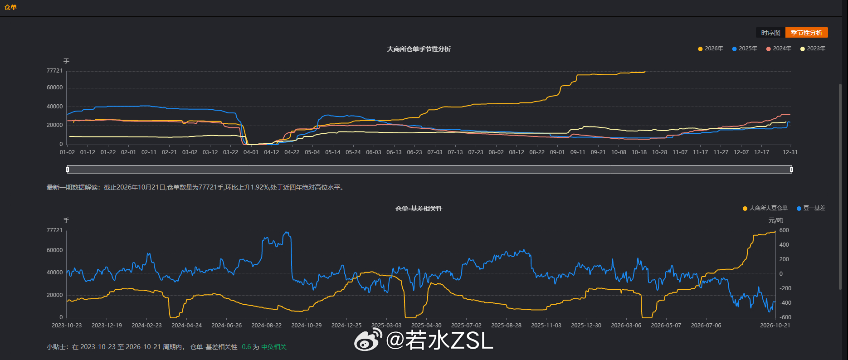Click the page vertical scrollbar
The image size is (848, 360).
(x=840, y=186)
